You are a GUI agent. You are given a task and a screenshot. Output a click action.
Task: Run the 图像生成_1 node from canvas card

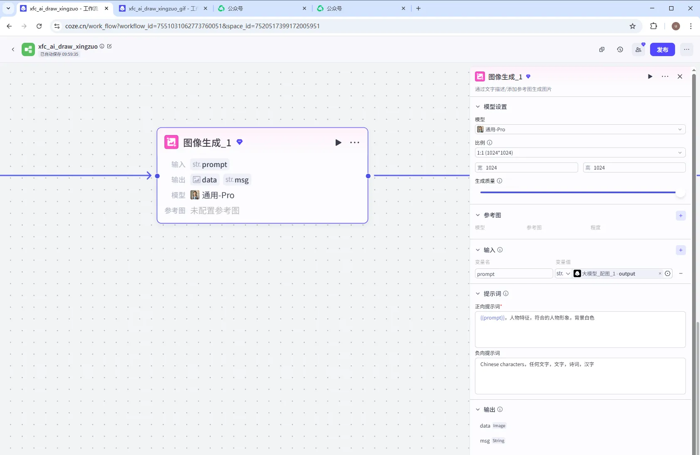[338, 143]
